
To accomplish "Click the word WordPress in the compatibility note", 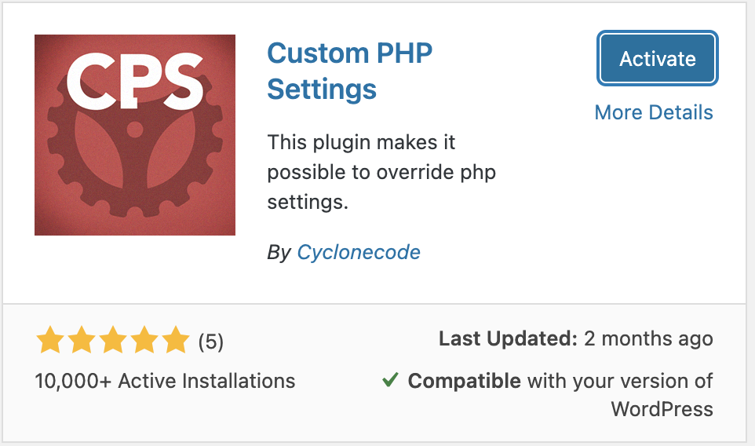I will click(662, 409).
